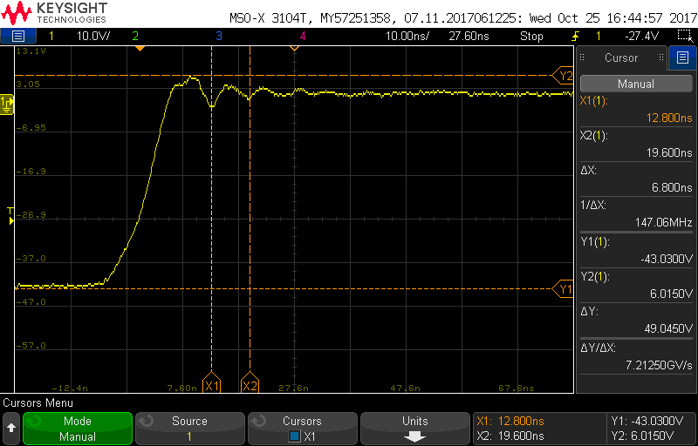The image size is (698, 446).
Task: Select the X2 cursor handle
Action: [250, 383]
